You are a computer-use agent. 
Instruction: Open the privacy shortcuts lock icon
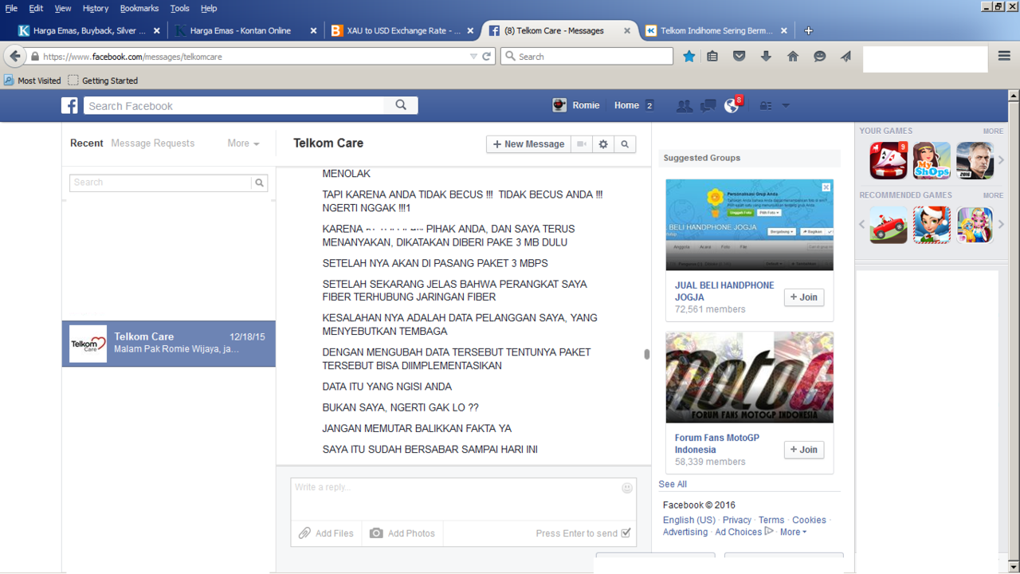coord(765,106)
